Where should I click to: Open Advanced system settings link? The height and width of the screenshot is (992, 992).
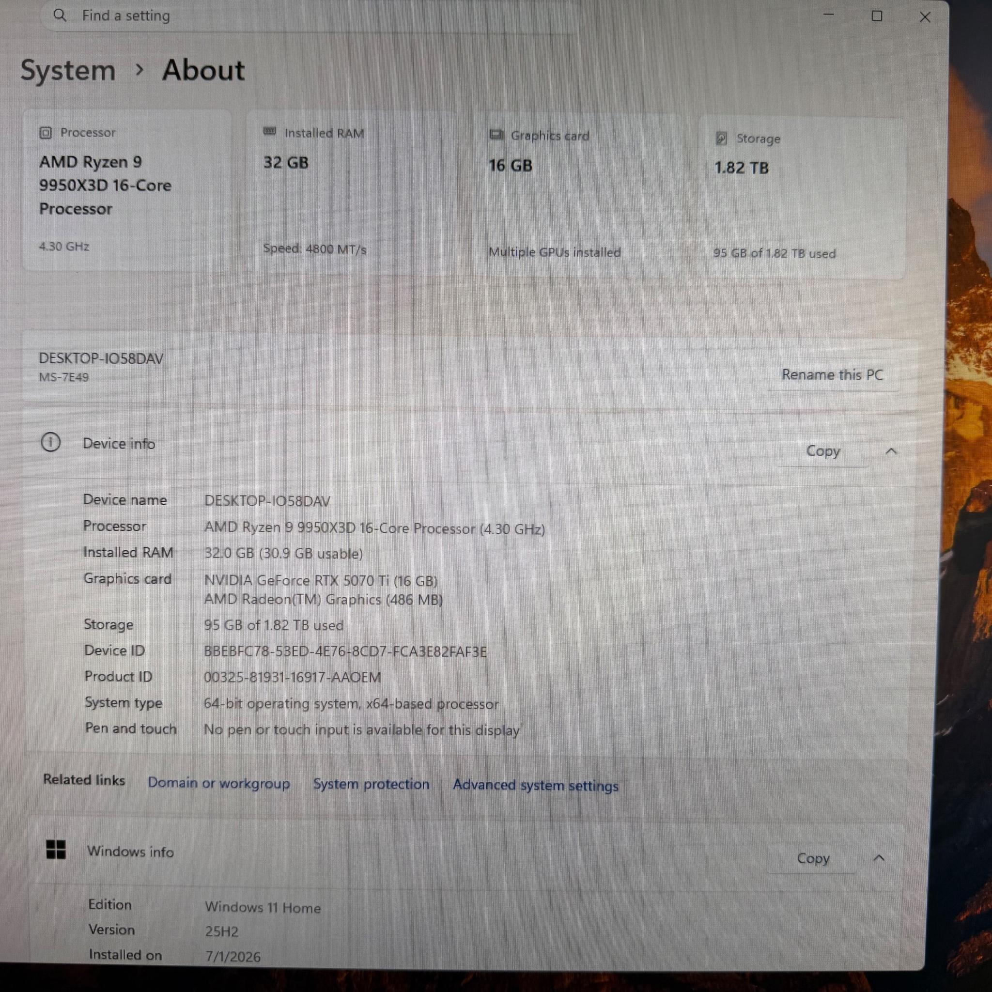pos(536,786)
